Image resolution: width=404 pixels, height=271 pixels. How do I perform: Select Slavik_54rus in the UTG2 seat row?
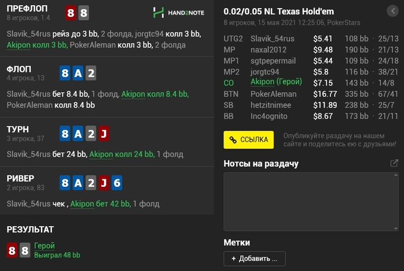tap(272, 39)
